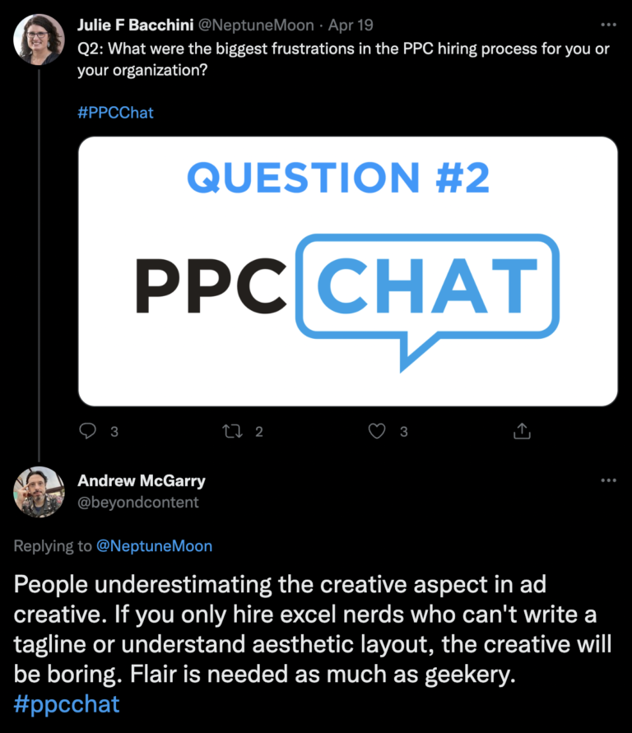Screen dimensions: 632x733
Task: Click the share upload icon
Action: 521,431
